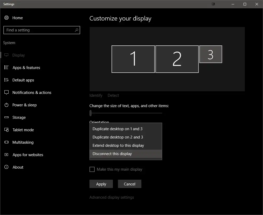This screenshot has height=215, width=263.
Task: Open Storage settings
Action: (19, 117)
